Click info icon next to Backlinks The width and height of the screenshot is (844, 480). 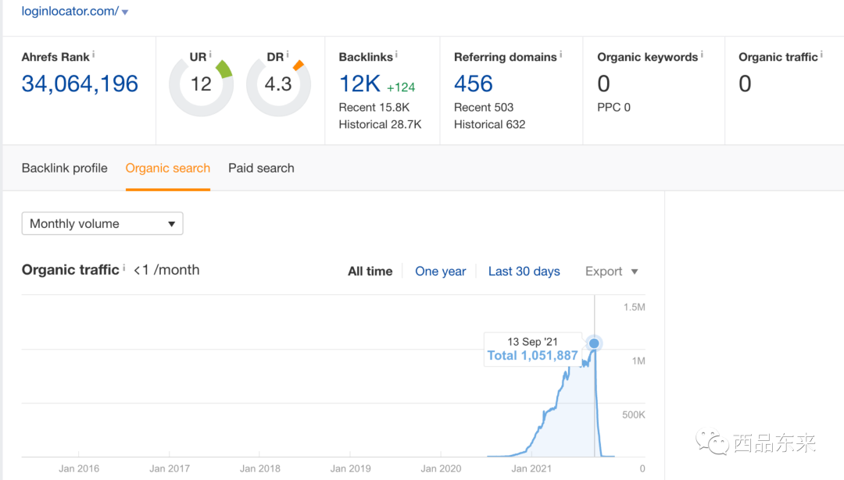click(396, 55)
